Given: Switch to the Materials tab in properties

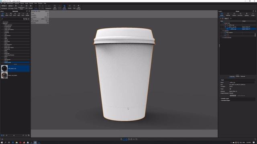Looking at the screenshot, I should coord(243,76).
